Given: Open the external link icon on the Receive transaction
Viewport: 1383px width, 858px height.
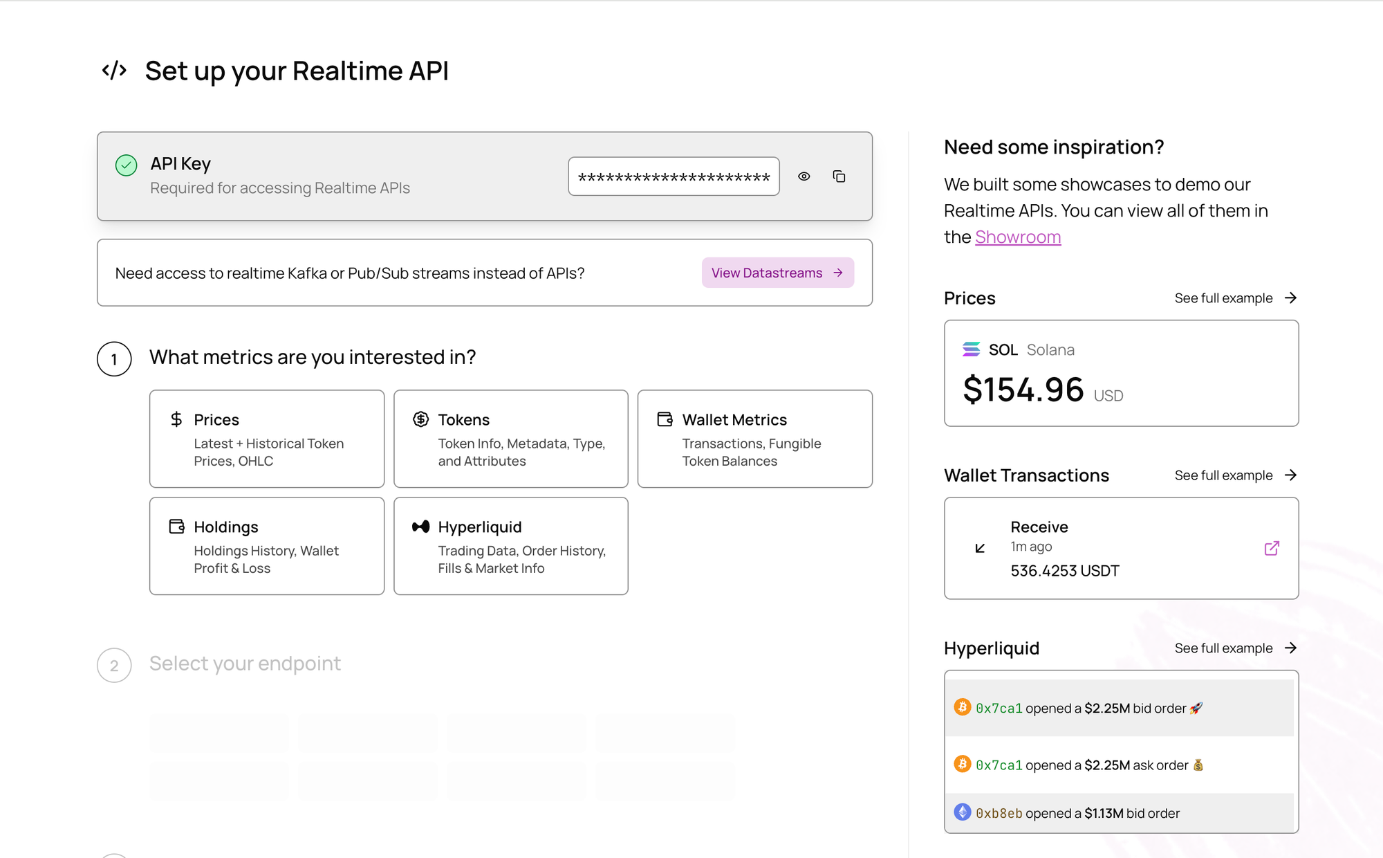Looking at the screenshot, I should pos(1271,548).
